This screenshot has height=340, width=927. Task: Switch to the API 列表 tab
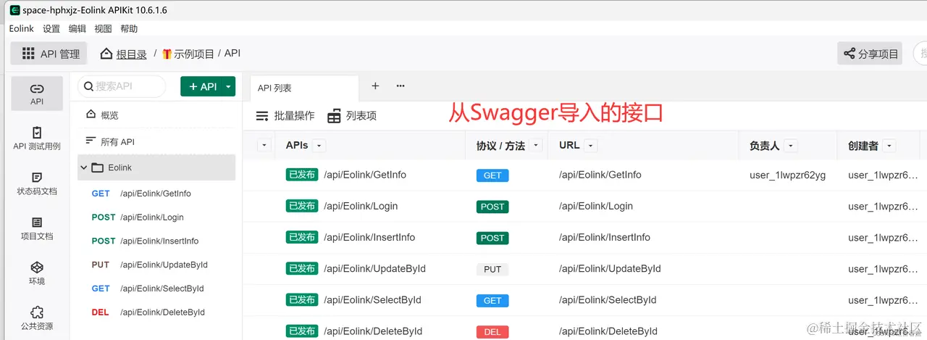(304, 88)
